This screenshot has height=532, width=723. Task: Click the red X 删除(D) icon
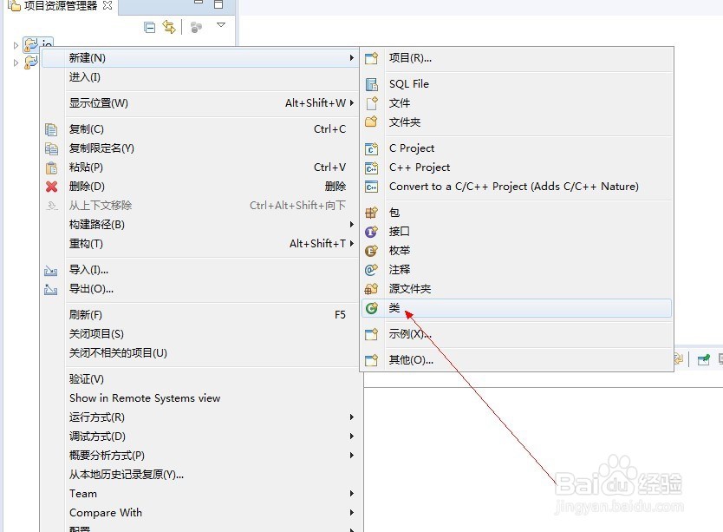point(52,187)
